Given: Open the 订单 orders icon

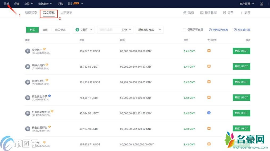Looking at the screenshot, I should pyautogui.click(x=224, y=13).
